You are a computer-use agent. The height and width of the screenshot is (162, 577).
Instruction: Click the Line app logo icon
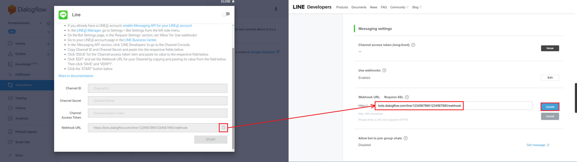63,15
